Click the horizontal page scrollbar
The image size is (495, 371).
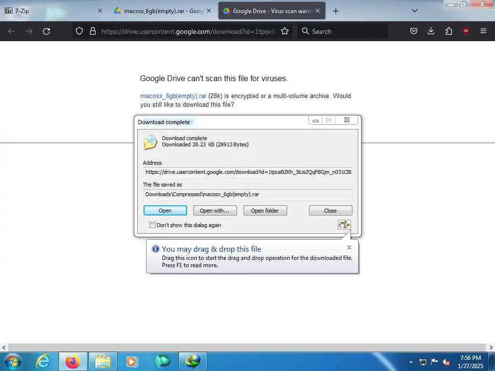(247, 348)
